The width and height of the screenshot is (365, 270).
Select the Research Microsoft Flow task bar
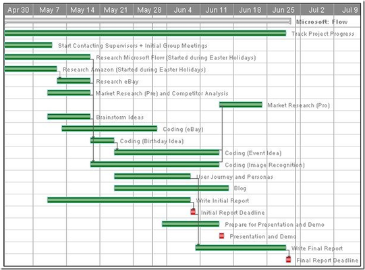click(47, 57)
